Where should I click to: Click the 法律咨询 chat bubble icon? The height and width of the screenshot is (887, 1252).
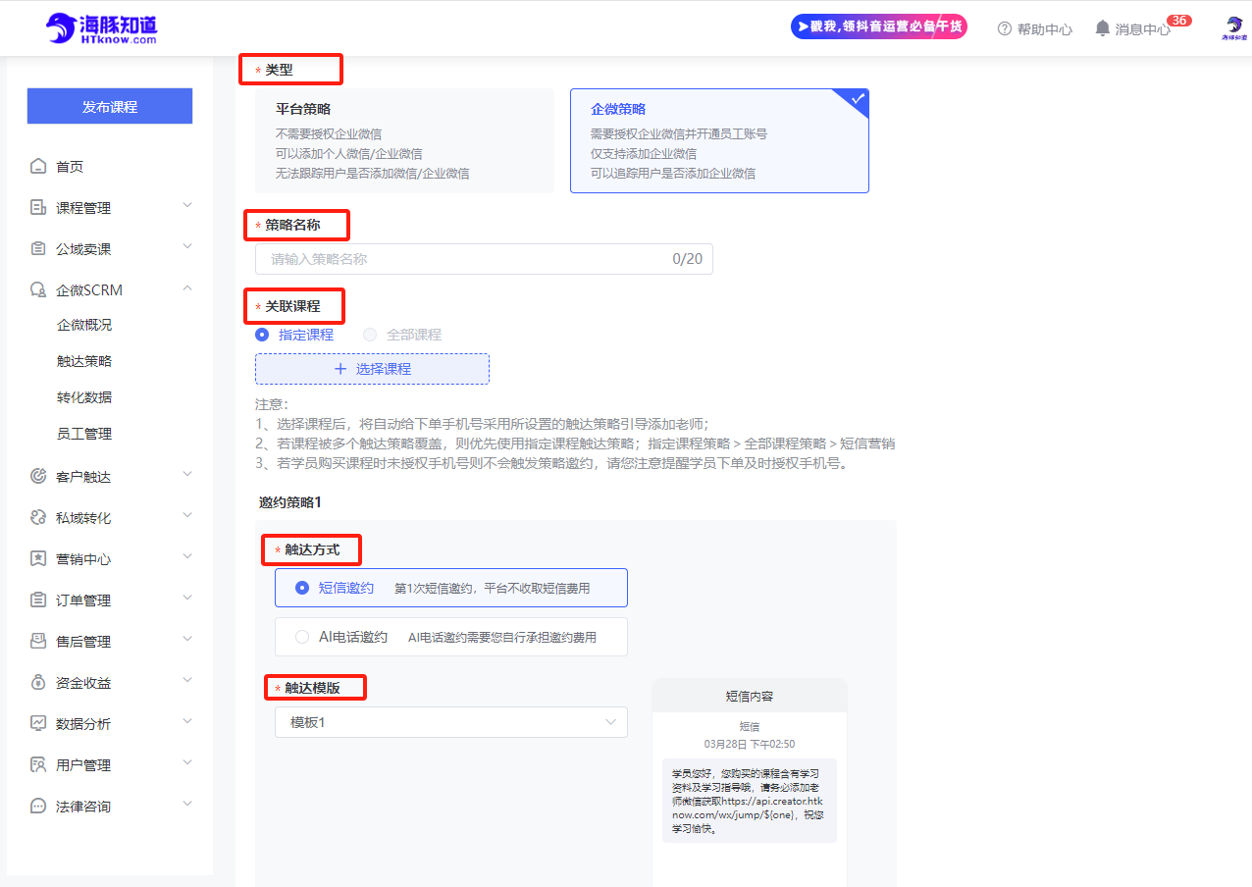[38, 807]
